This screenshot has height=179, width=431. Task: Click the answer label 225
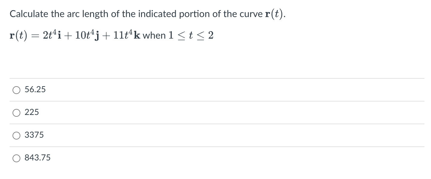pyautogui.click(x=32, y=113)
